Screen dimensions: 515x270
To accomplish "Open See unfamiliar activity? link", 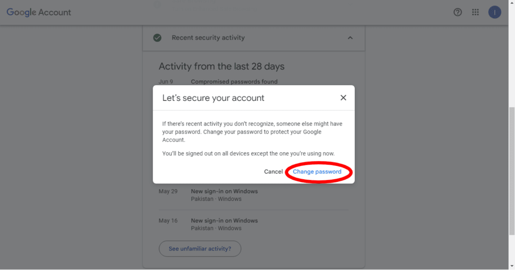I will click(200, 248).
